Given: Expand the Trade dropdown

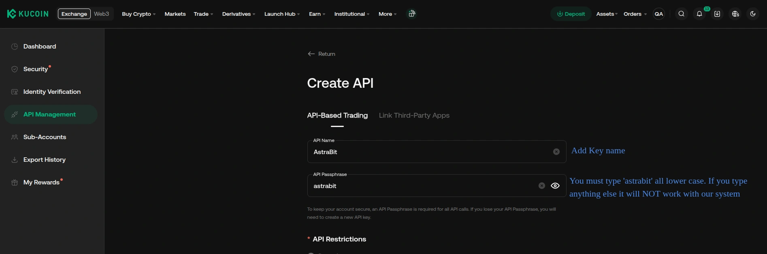Looking at the screenshot, I should tap(203, 14).
